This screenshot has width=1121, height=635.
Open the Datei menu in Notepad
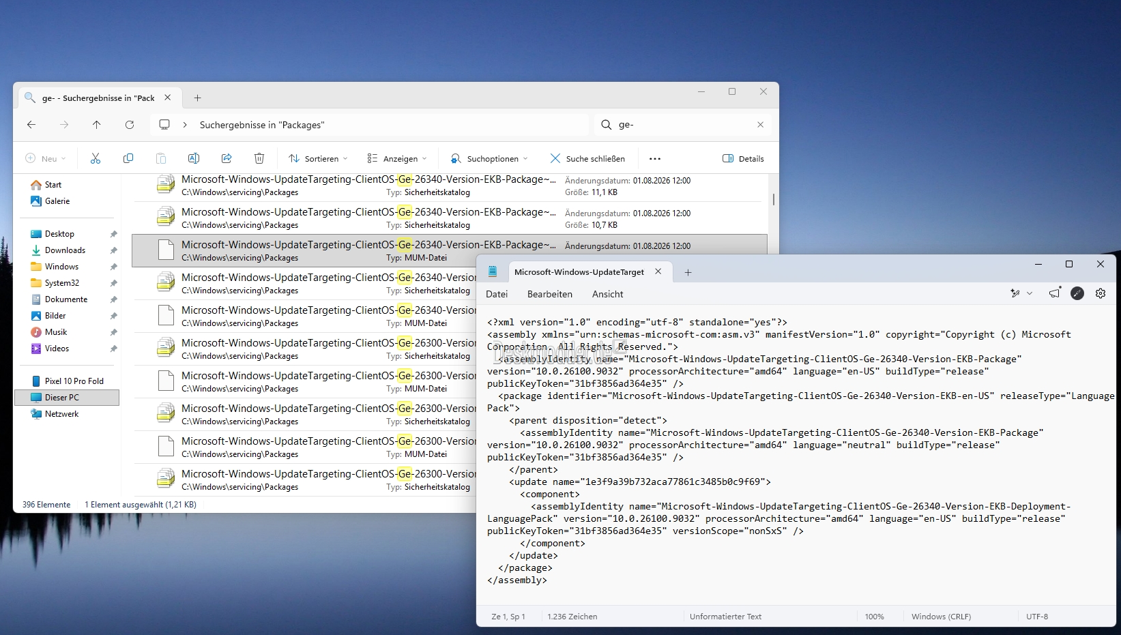point(497,294)
